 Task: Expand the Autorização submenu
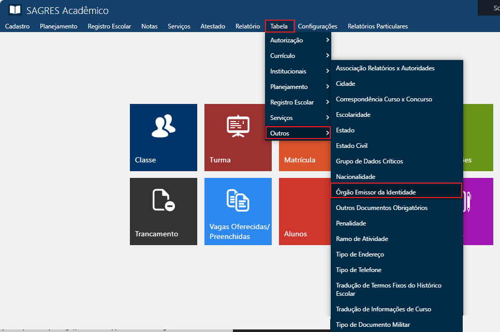tap(298, 40)
